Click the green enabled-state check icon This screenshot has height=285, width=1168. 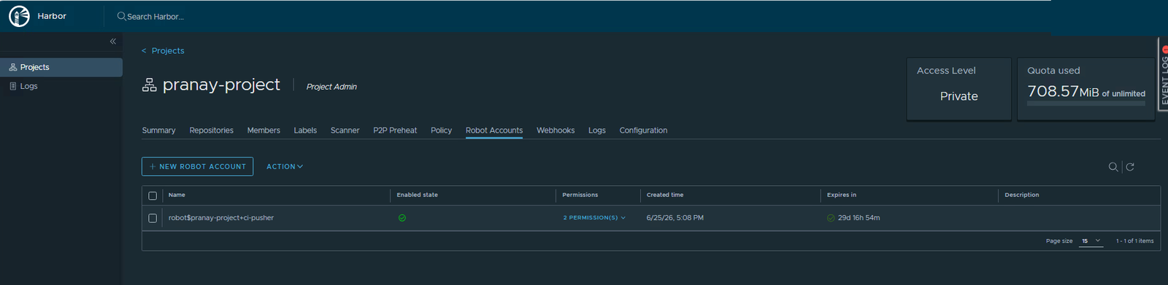402,218
